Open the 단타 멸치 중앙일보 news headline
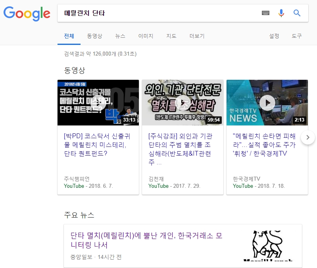This screenshot has height=268, width=317. (146, 241)
